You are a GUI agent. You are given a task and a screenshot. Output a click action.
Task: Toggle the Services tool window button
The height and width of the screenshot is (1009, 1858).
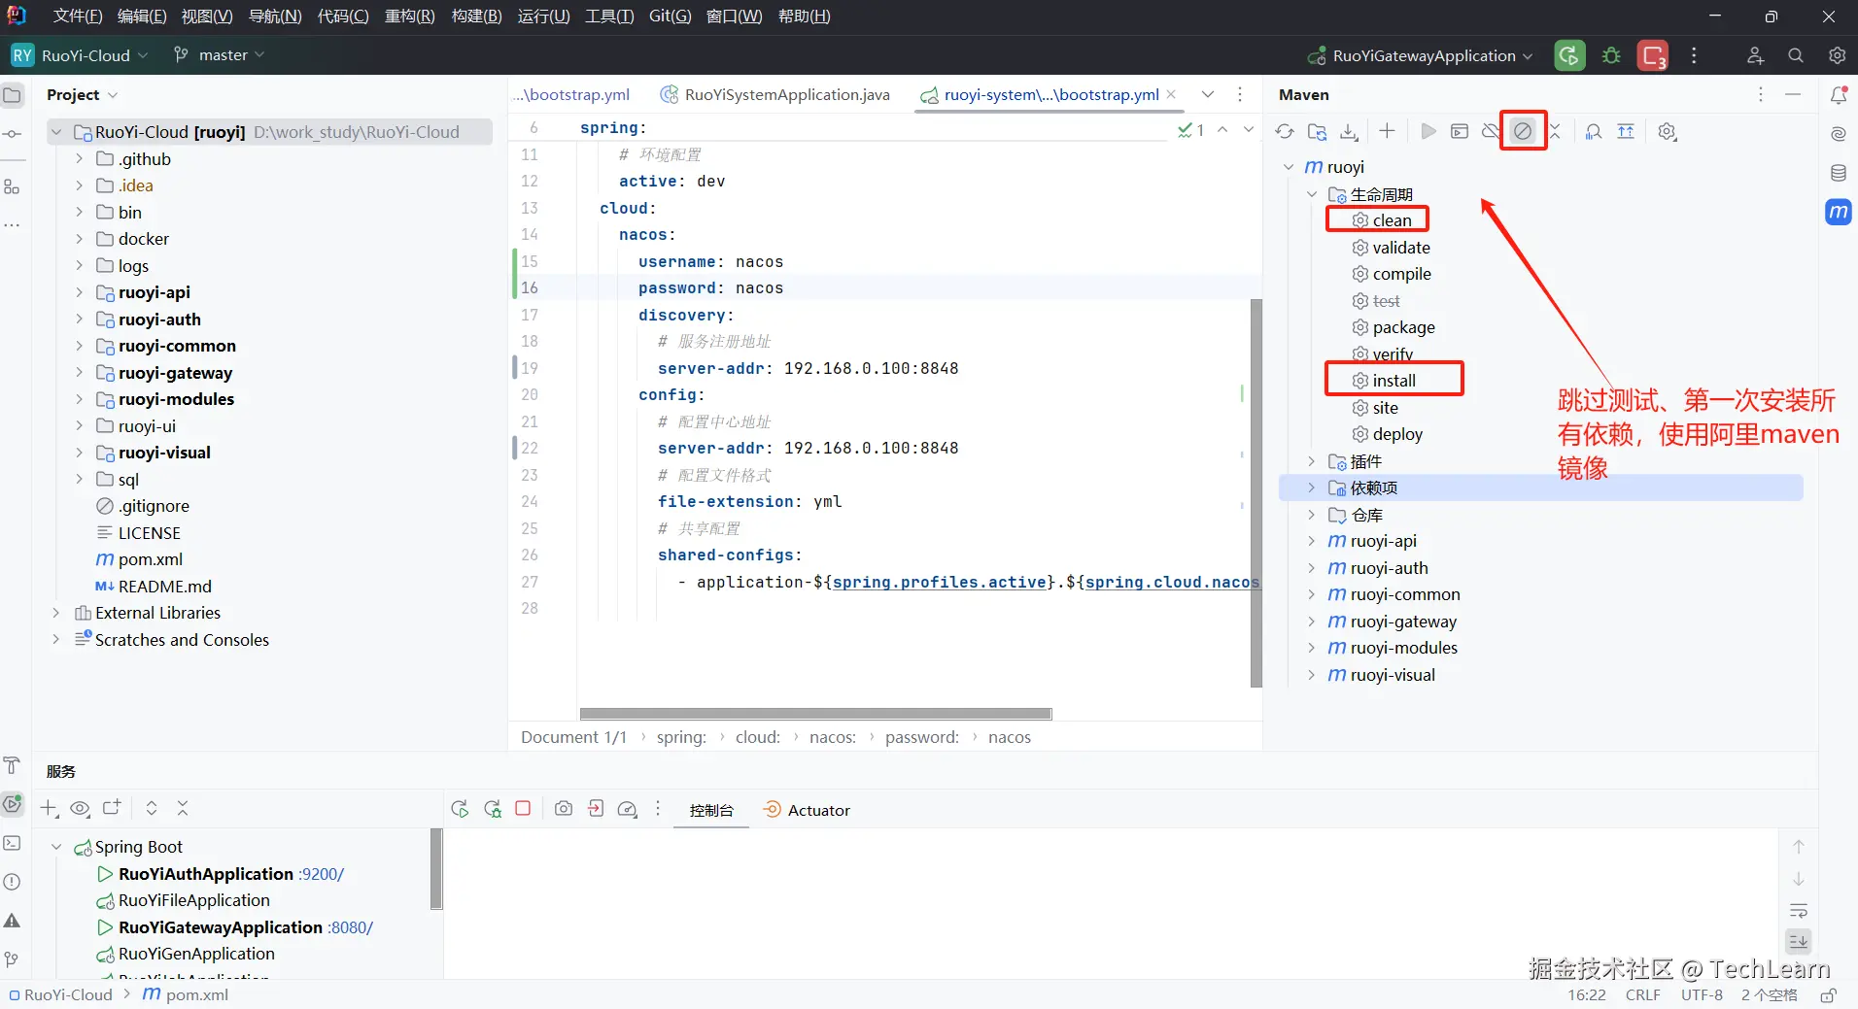coord(13,804)
